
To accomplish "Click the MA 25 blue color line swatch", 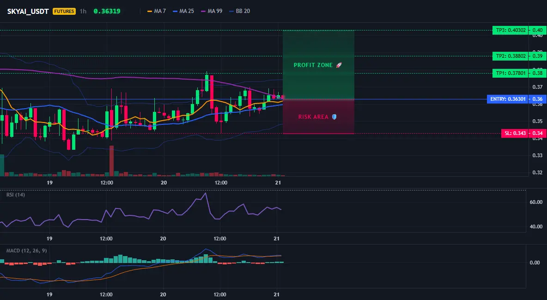I will click(175, 11).
